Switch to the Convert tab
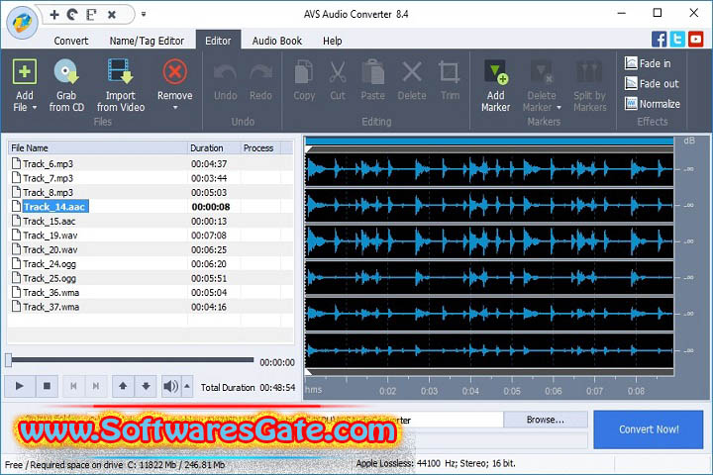This screenshot has height=475, width=713. pos(71,41)
